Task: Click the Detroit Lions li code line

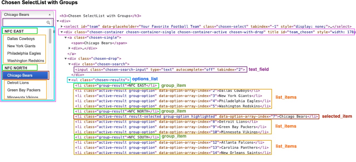Action: (x=166, y=122)
